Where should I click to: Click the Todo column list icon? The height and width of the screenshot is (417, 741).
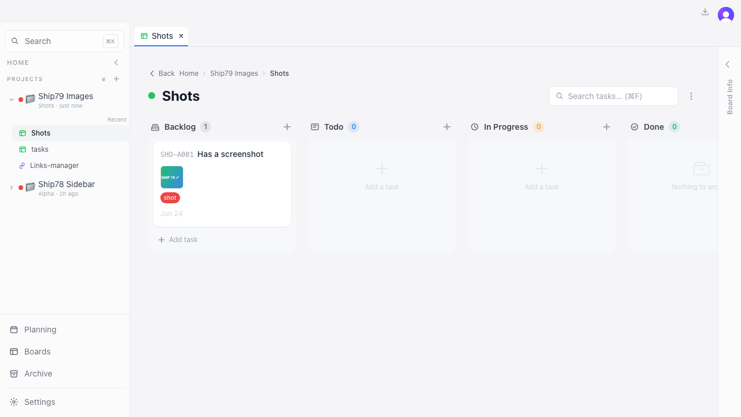(x=315, y=127)
